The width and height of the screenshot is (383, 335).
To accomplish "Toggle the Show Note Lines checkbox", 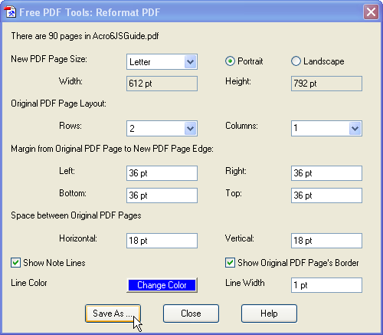I will [15, 263].
